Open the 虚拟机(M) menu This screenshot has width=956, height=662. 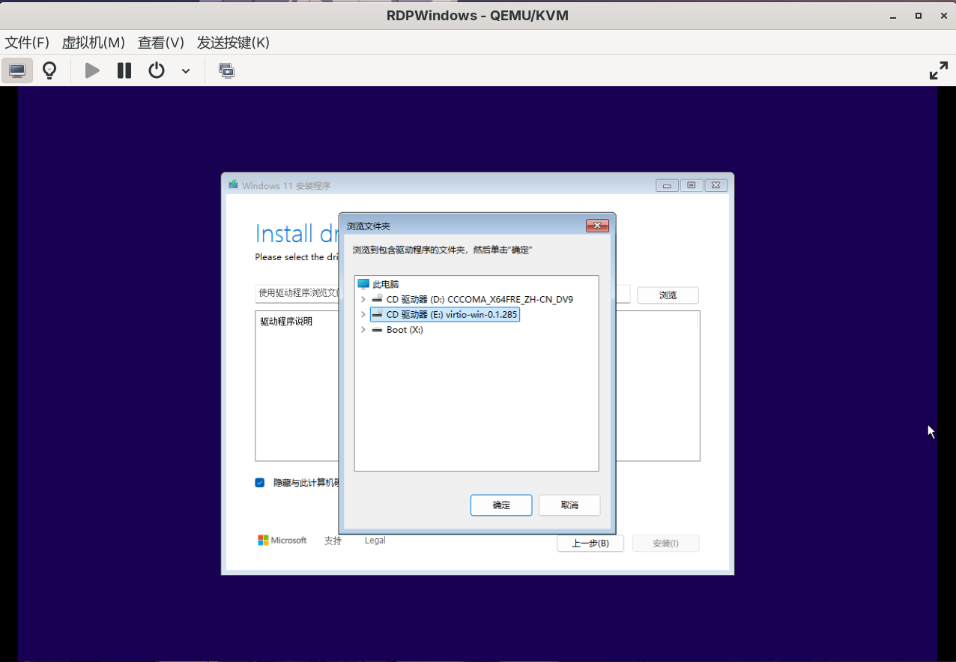tap(93, 43)
